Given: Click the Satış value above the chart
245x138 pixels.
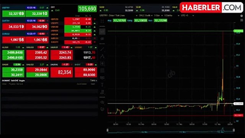Looking at the screenshot, I should (x=140, y=20).
